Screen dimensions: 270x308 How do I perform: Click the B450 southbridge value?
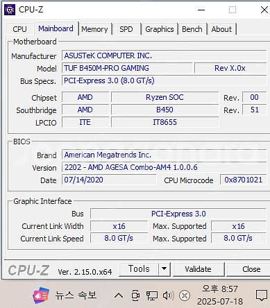click(164, 110)
